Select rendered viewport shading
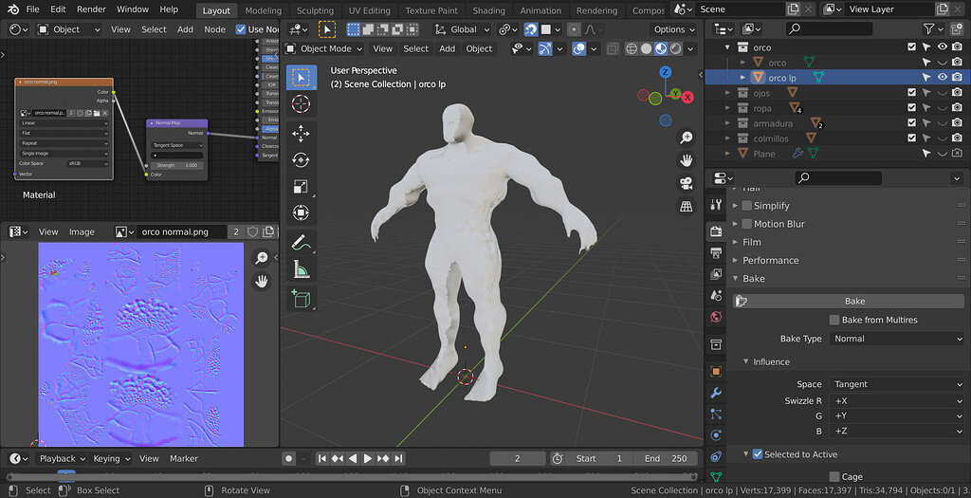The height and width of the screenshot is (498, 971). click(x=675, y=49)
